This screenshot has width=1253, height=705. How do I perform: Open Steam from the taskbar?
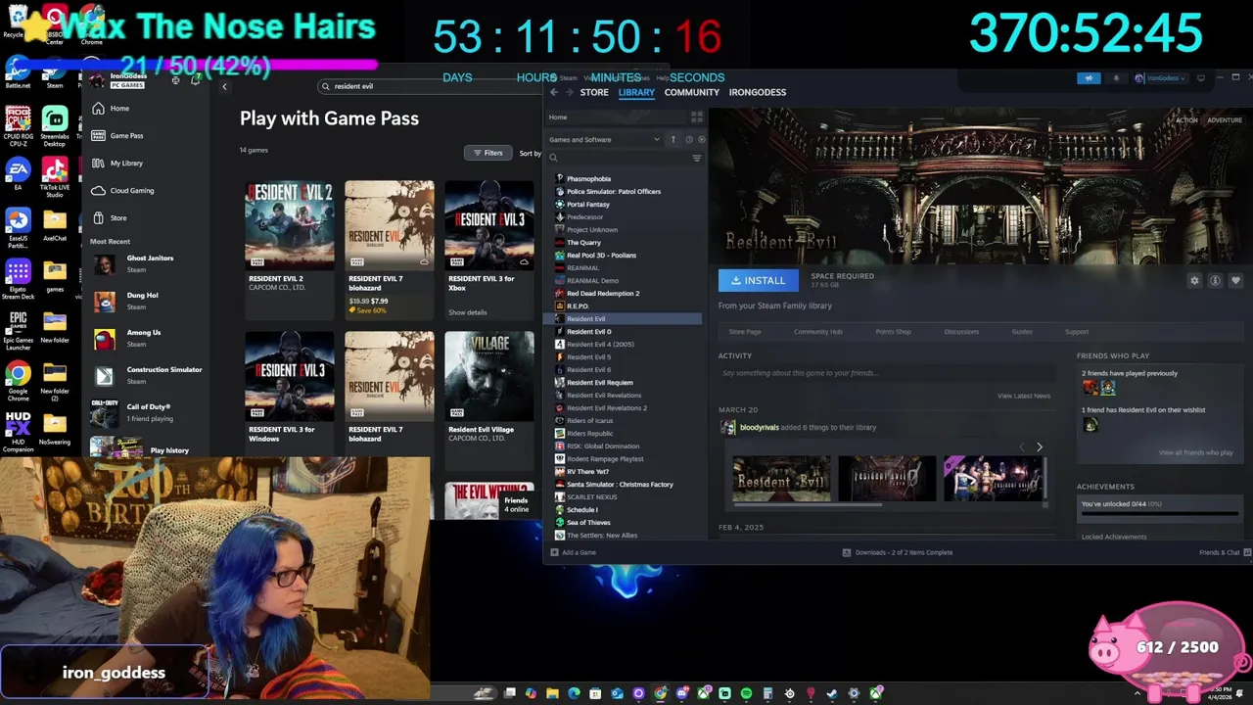point(832,693)
